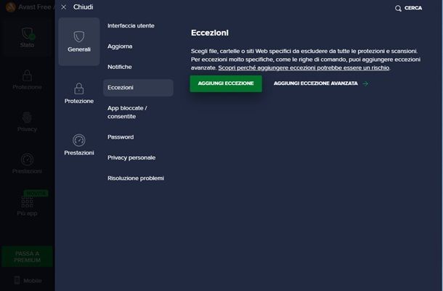Open Privacy personale settings
Viewport: 443px width, 291px height.
tap(131, 157)
